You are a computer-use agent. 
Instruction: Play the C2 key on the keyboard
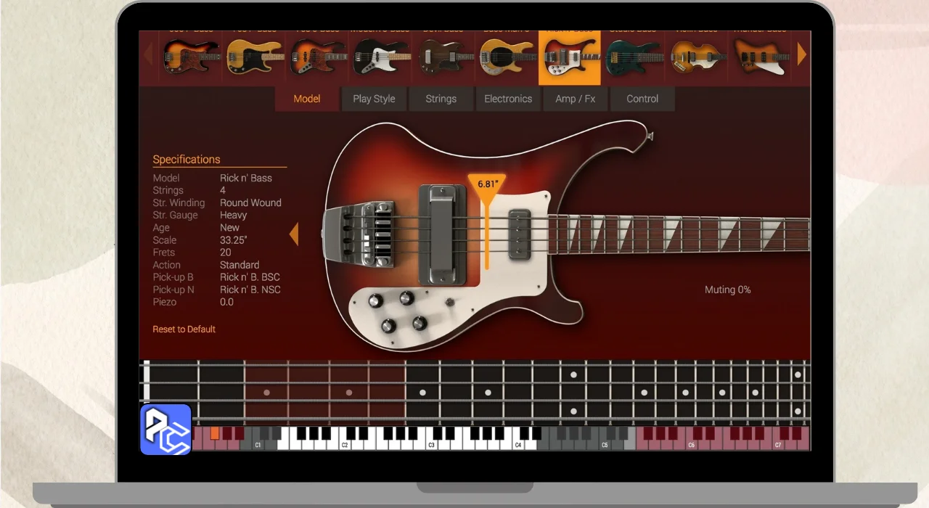pyautogui.click(x=344, y=445)
